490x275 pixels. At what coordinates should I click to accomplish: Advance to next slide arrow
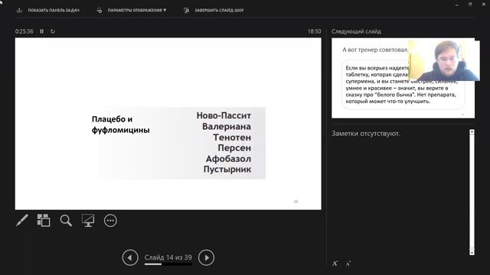206,257
